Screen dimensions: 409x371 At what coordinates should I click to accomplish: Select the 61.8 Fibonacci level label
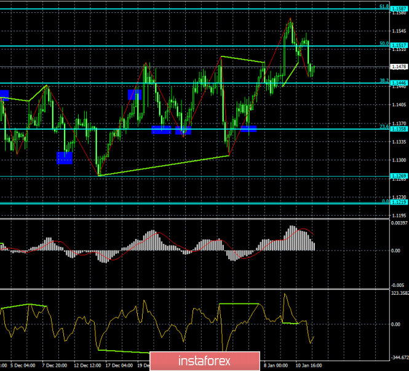[x=383, y=6]
